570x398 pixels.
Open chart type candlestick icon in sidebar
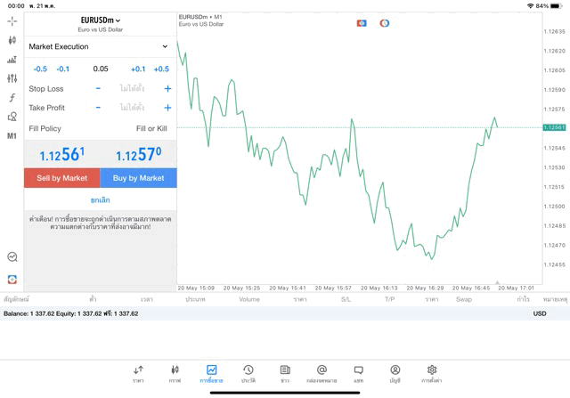[12, 40]
